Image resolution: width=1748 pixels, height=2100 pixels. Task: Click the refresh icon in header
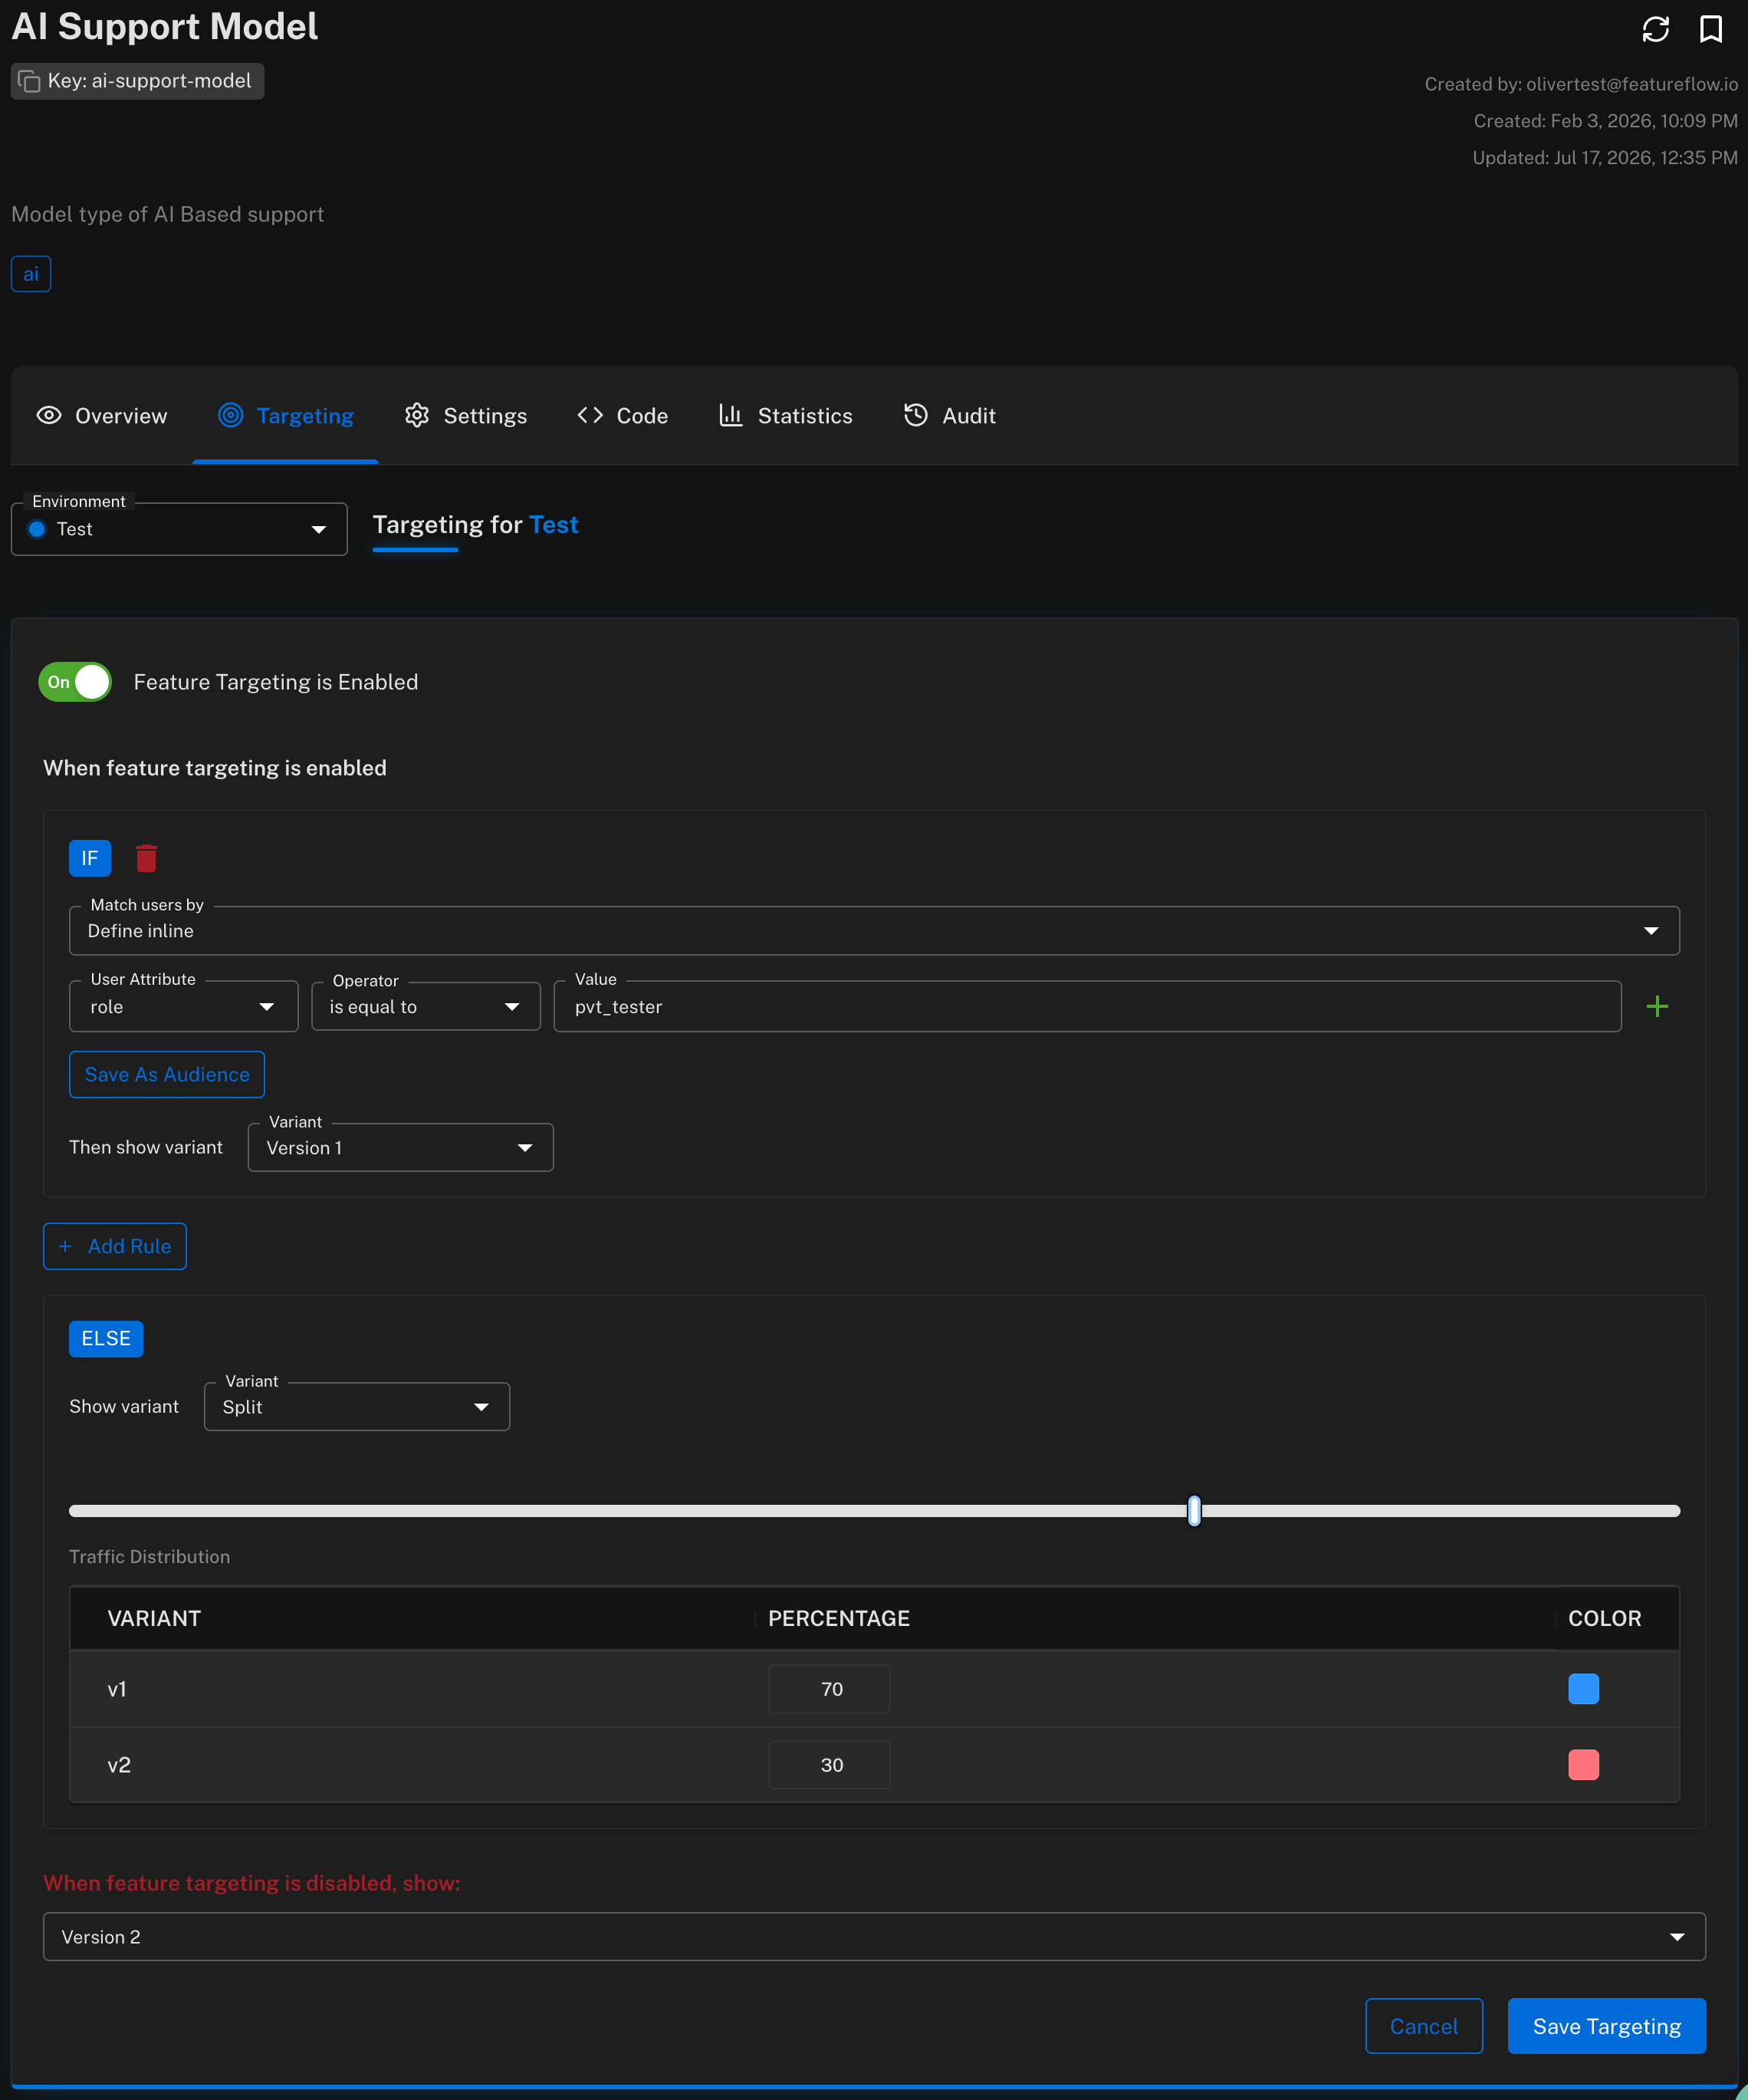point(1655,29)
